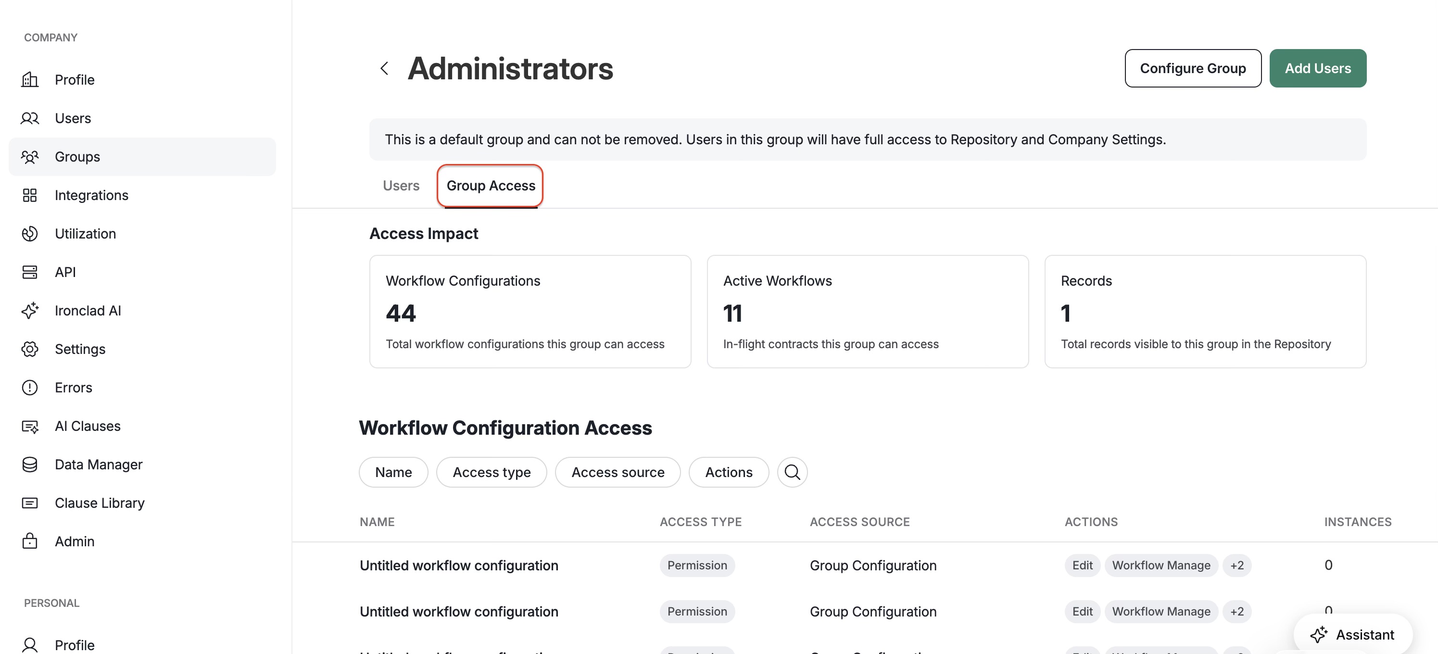The image size is (1438, 654).
Task: Expand the +2 actions badge in first row
Action: click(1236, 565)
